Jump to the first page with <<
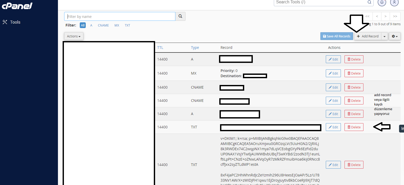This screenshot has height=185, width=404. [x=367, y=16]
